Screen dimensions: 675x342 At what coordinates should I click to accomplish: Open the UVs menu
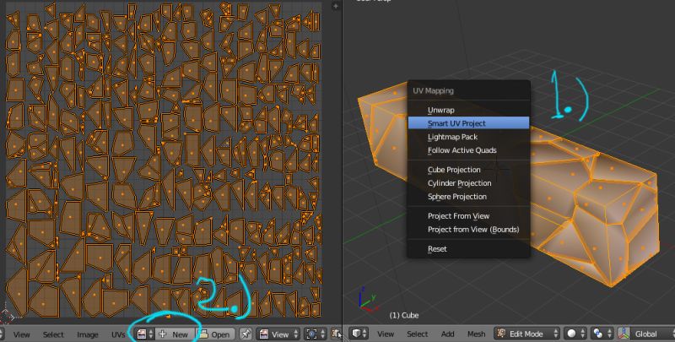tap(118, 334)
